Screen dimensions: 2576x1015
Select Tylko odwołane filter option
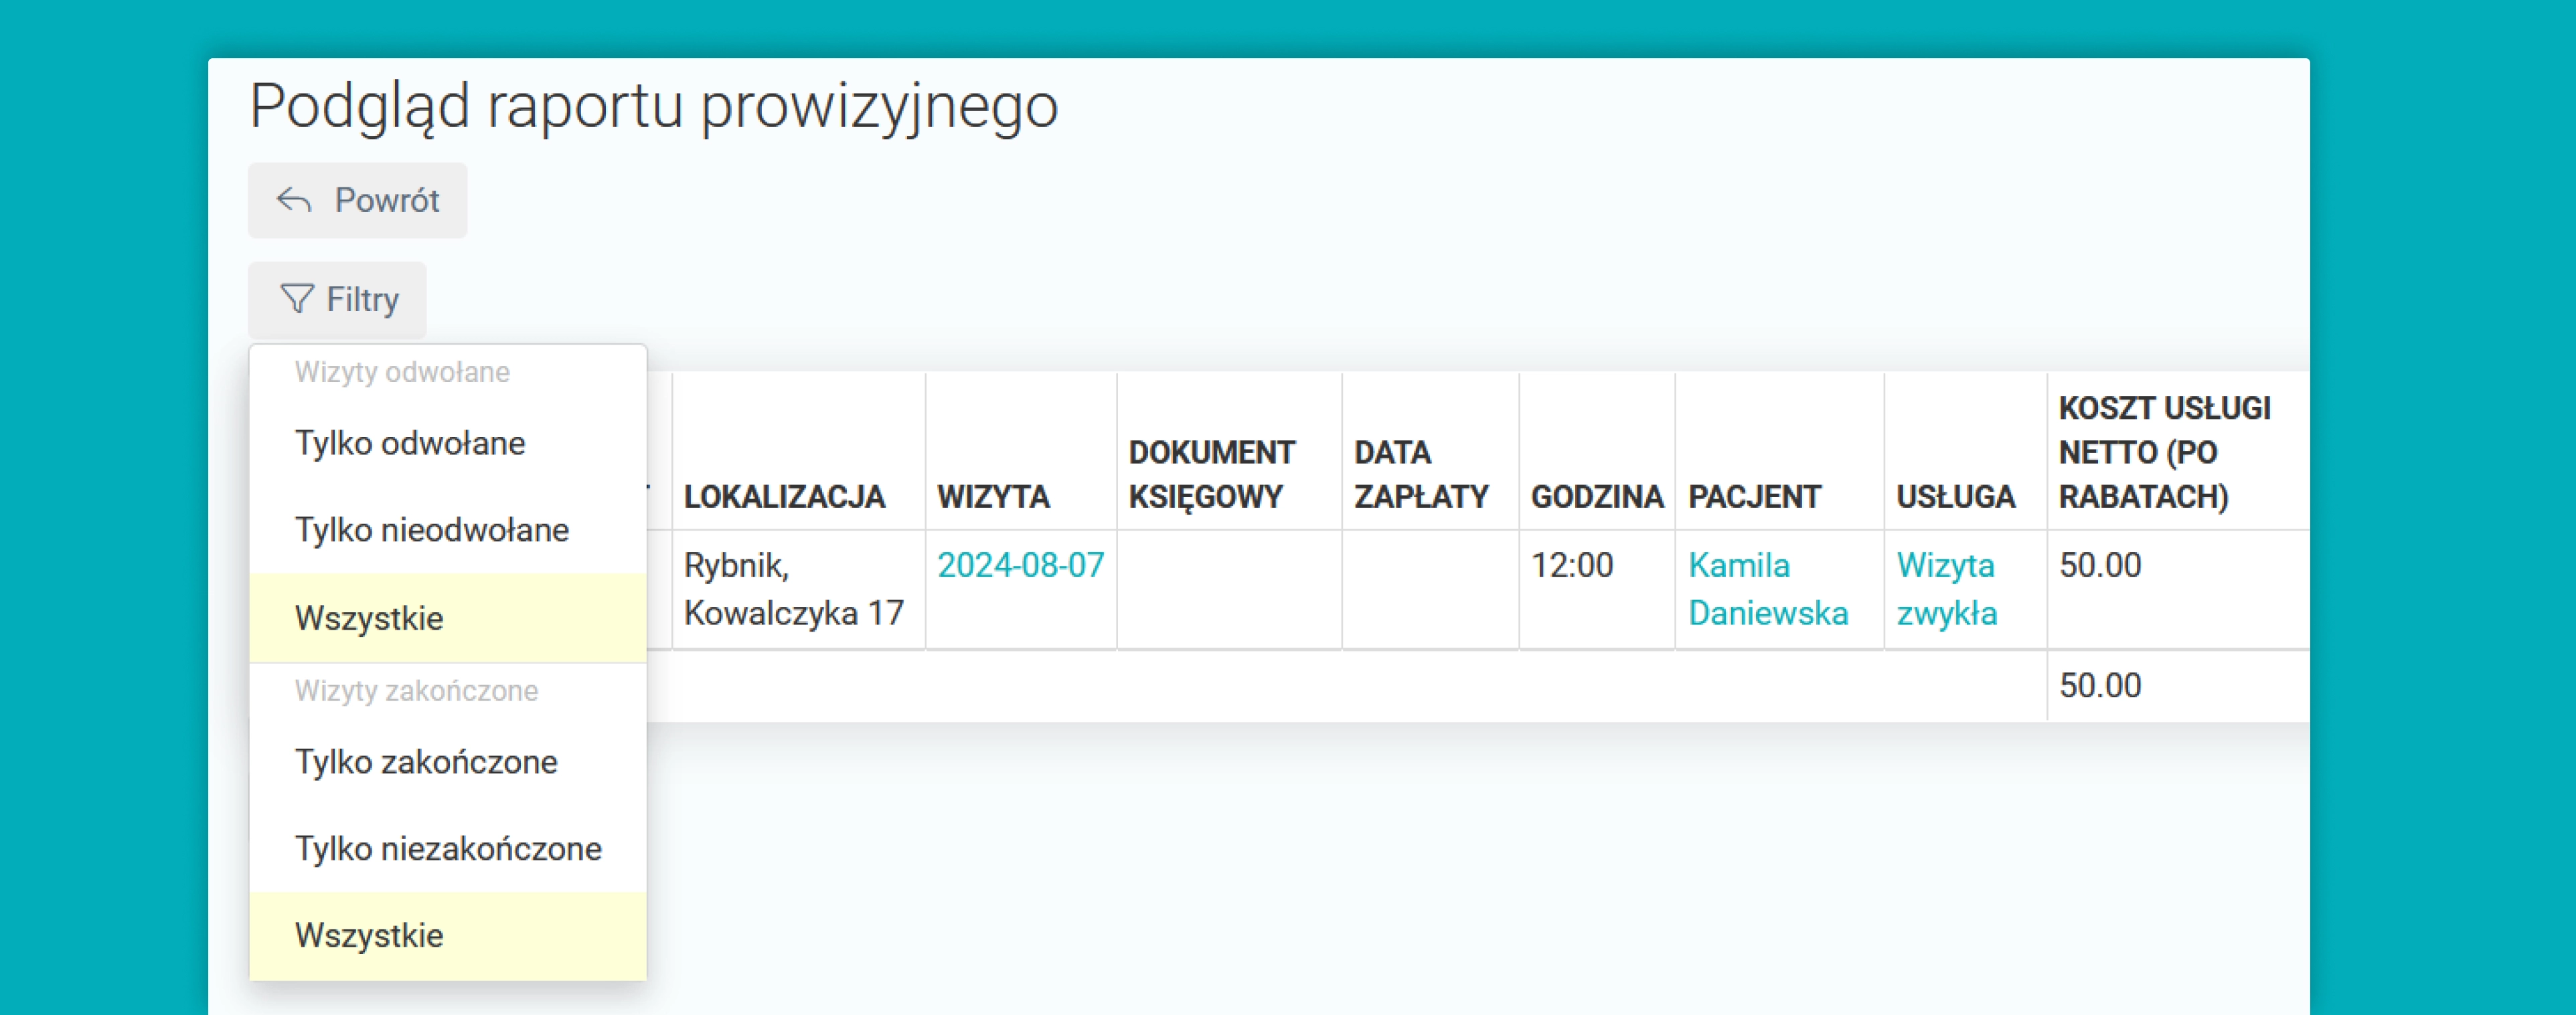click(448, 442)
